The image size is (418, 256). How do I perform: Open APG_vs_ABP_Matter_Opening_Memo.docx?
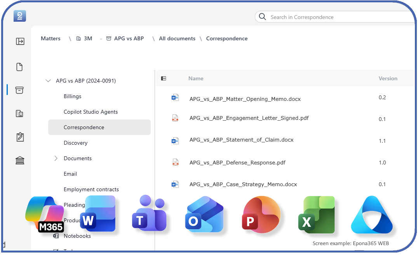(245, 99)
